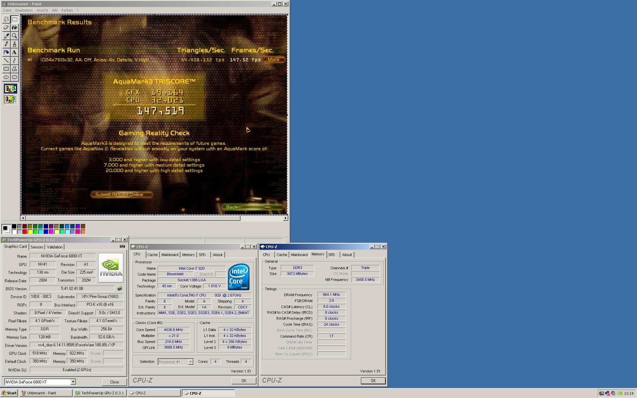Click the Intel Core i7 logo in CPU-Z
637x398 pixels.
[239, 277]
